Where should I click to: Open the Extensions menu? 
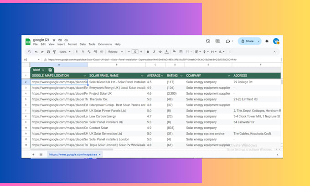click(105, 44)
